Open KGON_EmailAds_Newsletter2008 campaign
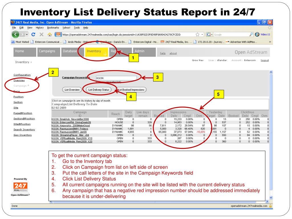 pyautogui.click(x=70, y=119)
